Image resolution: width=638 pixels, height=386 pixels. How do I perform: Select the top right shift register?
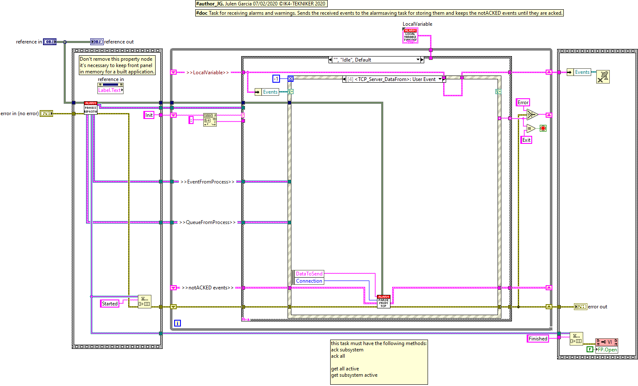(549, 72)
